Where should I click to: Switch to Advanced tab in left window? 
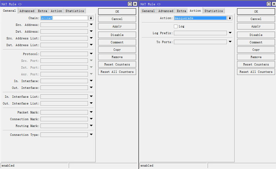point(27,11)
